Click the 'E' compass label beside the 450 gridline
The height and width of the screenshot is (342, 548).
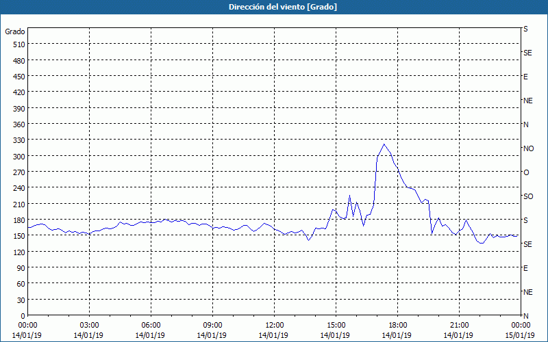pyautogui.click(x=525, y=77)
